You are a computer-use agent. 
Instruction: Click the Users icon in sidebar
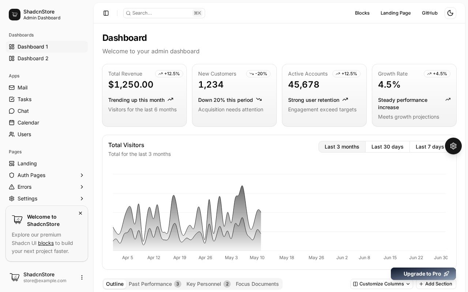point(12,134)
